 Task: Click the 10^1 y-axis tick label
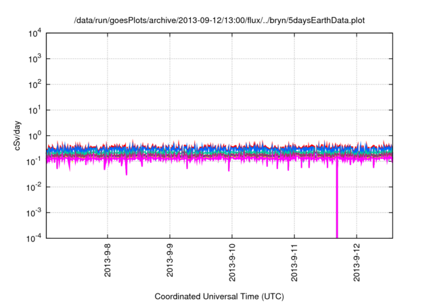[35, 110]
